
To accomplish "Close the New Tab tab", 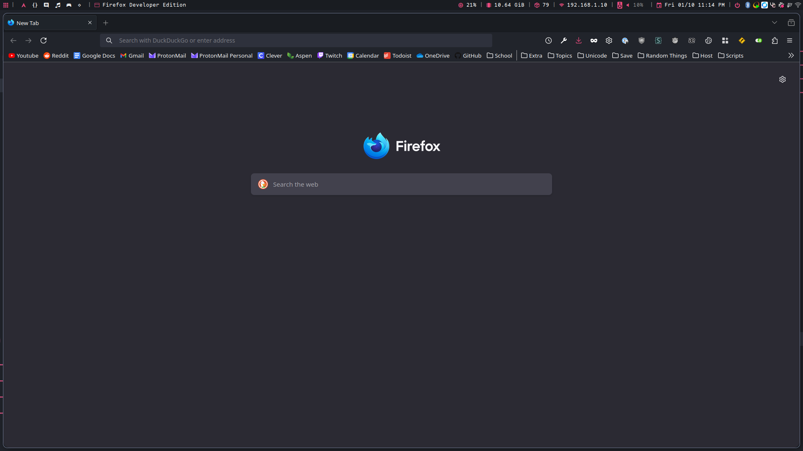I will [x=90, y=23].
